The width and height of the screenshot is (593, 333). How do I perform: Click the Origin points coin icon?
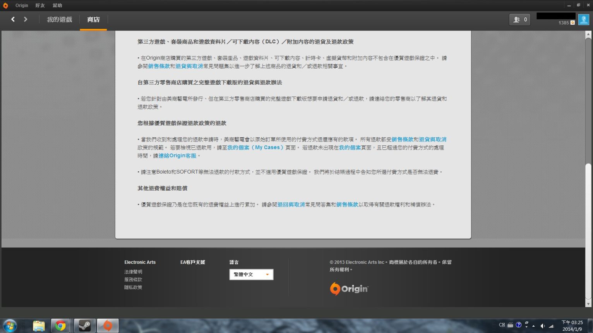point(572,23)
